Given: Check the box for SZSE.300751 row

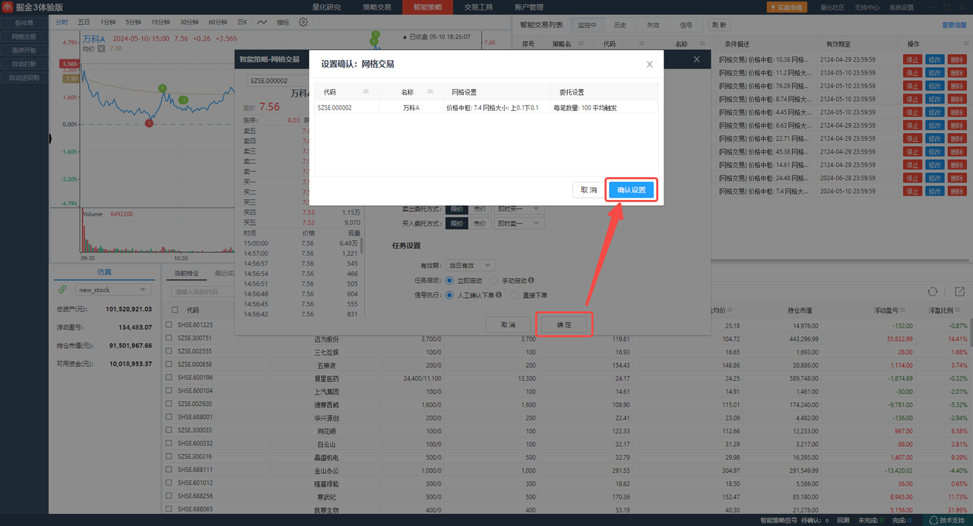Looking at the screenshot, I should pyautogui.click(x=170, y=338).
